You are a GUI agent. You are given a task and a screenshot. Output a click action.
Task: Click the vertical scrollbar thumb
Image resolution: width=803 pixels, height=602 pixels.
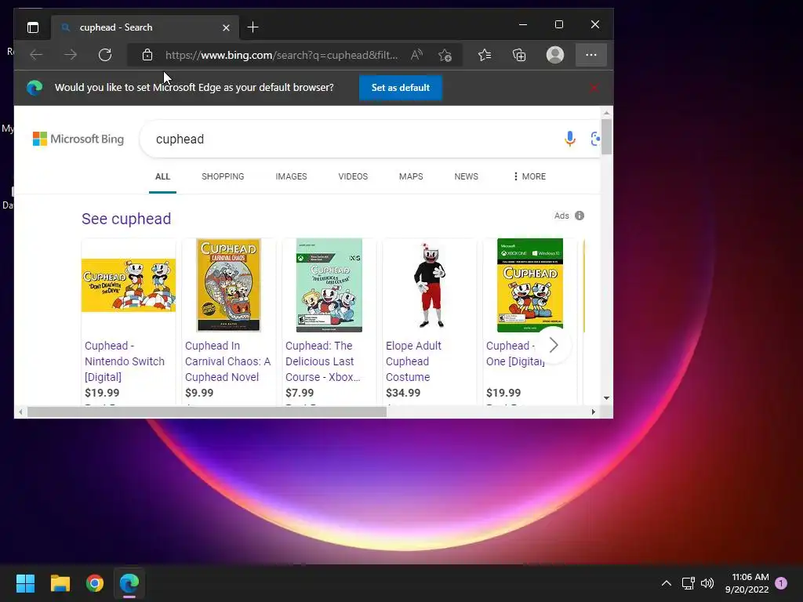[606, 136]
